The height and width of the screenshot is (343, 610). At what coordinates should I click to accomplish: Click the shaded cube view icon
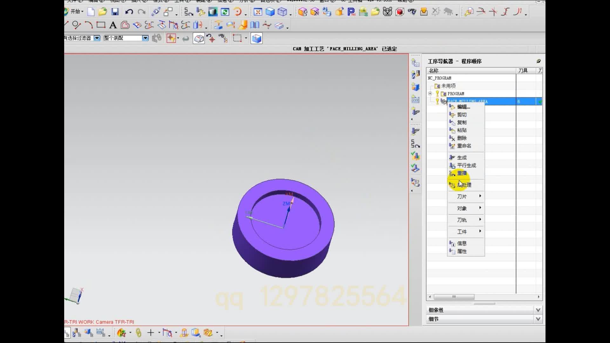point(270,12)
